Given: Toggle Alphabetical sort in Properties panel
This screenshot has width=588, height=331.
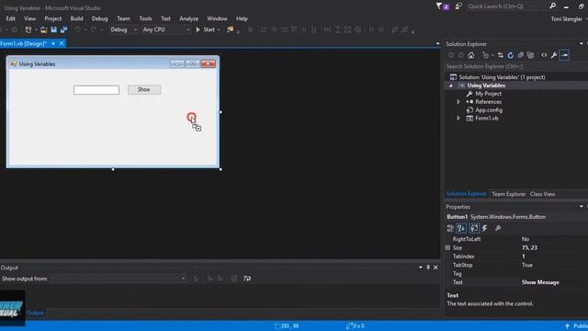Looking at the screenshot, I should (x=461, y=228).
